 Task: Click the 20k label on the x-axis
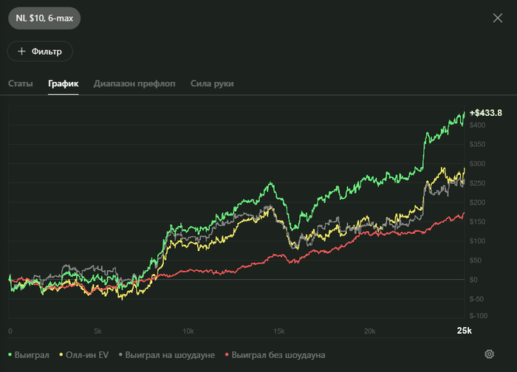tap(369, 331)
